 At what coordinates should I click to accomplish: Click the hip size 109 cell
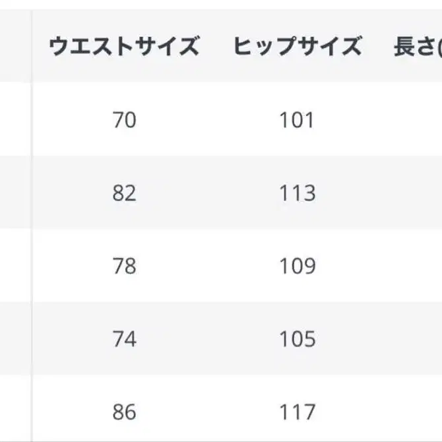pos(297,266)
